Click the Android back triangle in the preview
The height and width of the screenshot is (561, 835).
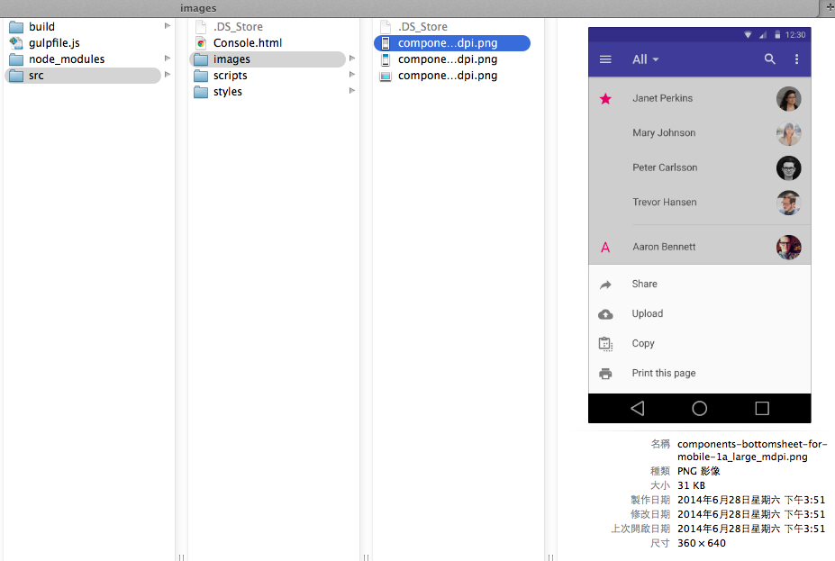(638, 408)
